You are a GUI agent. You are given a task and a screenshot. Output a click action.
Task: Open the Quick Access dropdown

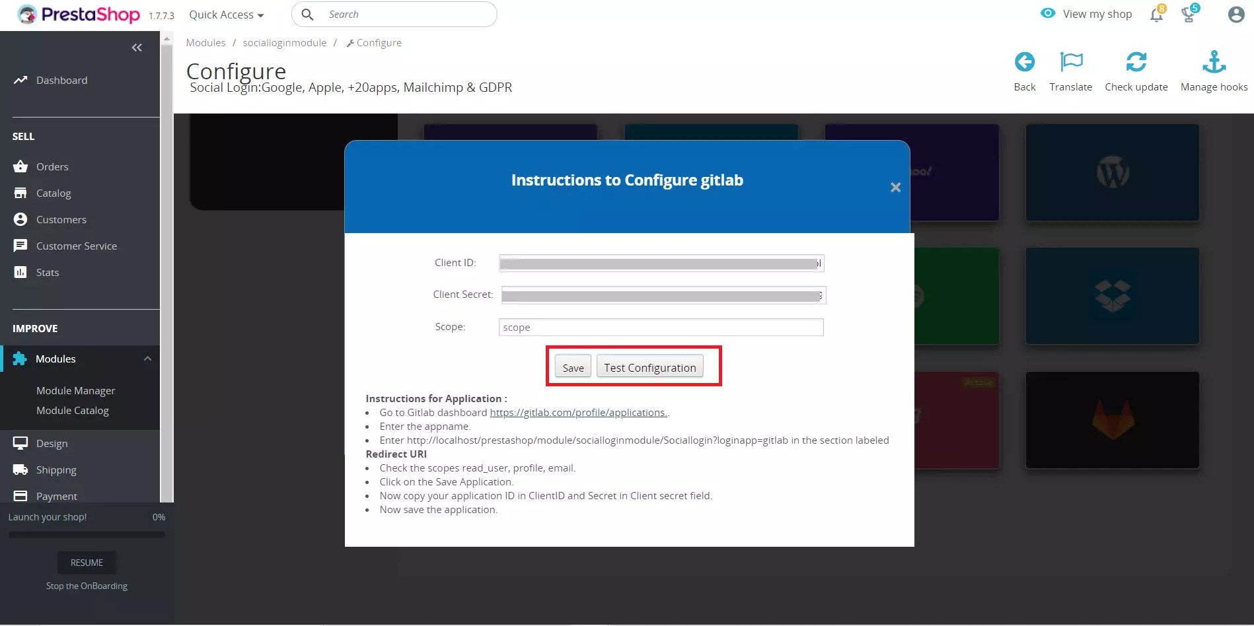pos(226,14)
